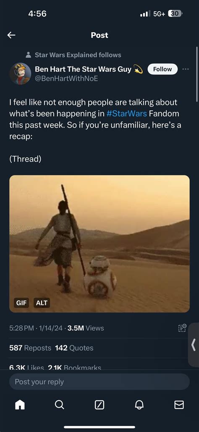Click the vertical scrollbar on the right
199x432 pixels.
pos(197,74)
